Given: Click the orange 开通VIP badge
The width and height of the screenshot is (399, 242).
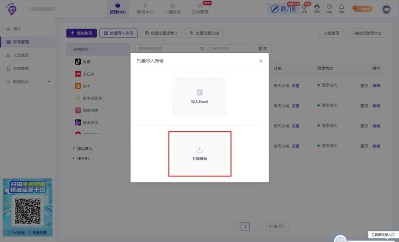Looking at the screenshot, I should coord(362,8).
